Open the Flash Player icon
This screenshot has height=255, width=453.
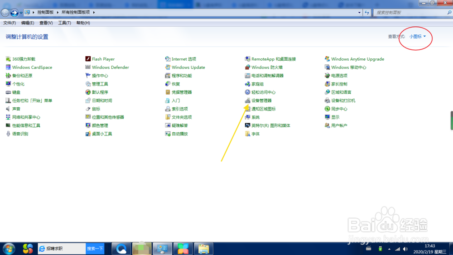tap(88, 59)
